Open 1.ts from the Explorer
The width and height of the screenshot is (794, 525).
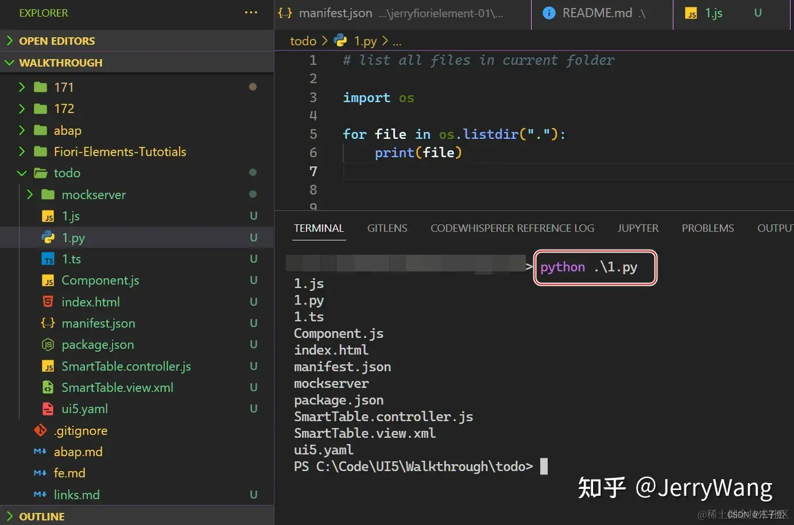click(137, 259)
